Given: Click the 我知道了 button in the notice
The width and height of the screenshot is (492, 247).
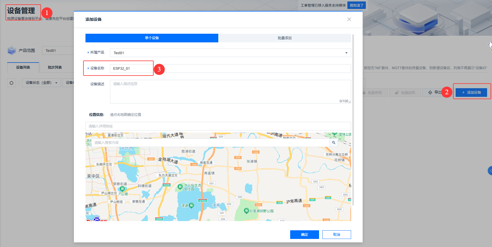Looking at the screenshot, I should coord(357,5).
